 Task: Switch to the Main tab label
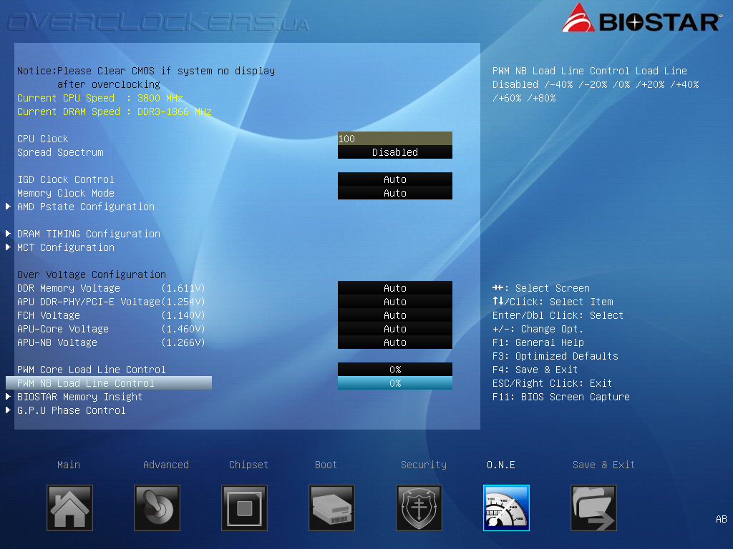69,465
